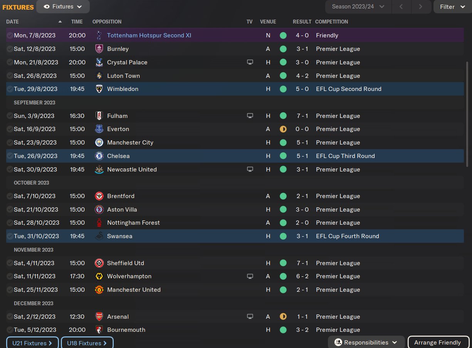
Task: Sort by the Competition column header
Action: tap(331, 22)
